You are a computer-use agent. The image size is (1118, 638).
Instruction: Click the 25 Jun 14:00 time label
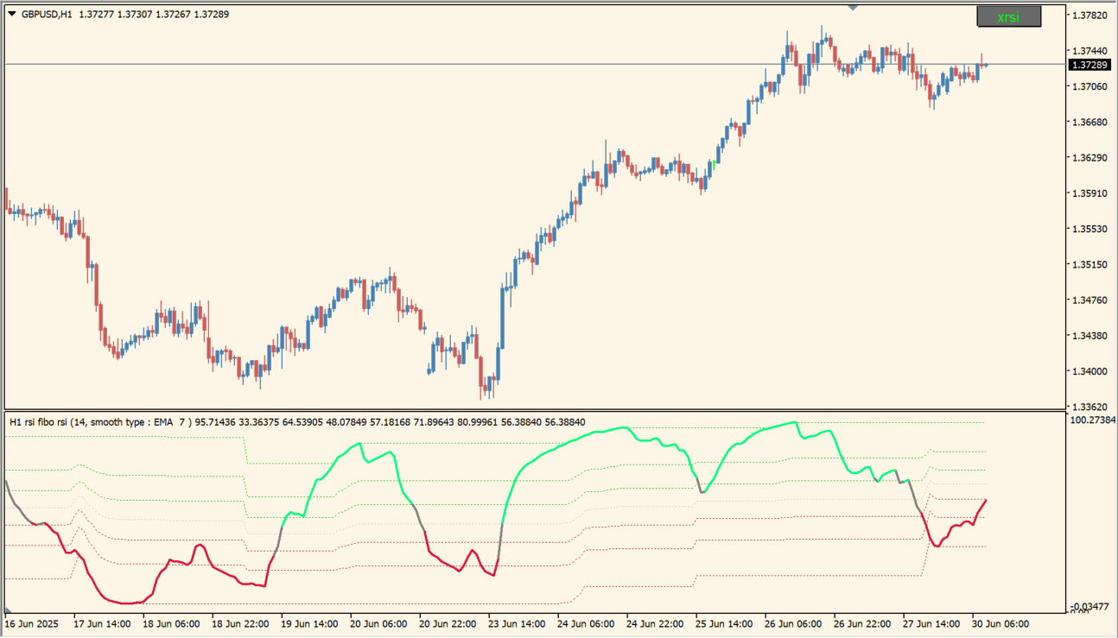[x=724, y=623]
